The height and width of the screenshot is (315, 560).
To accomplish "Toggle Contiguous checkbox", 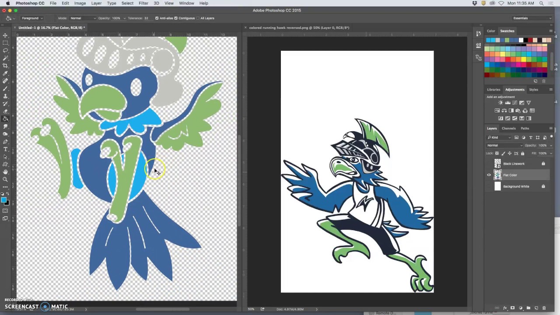I will coord(176,18).
